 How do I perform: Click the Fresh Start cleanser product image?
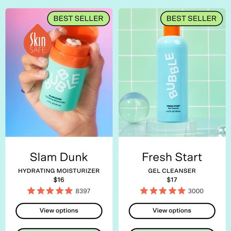[172, 72]
